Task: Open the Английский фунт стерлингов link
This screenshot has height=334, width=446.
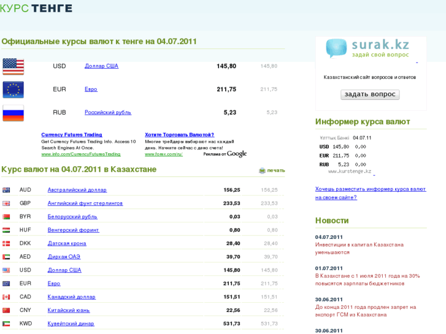Action: pos(85,203)
